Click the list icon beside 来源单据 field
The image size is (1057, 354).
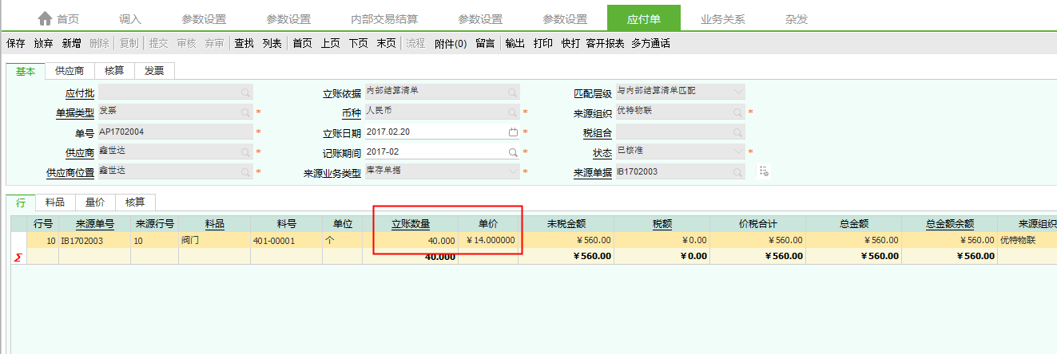[x=764, y=171]
